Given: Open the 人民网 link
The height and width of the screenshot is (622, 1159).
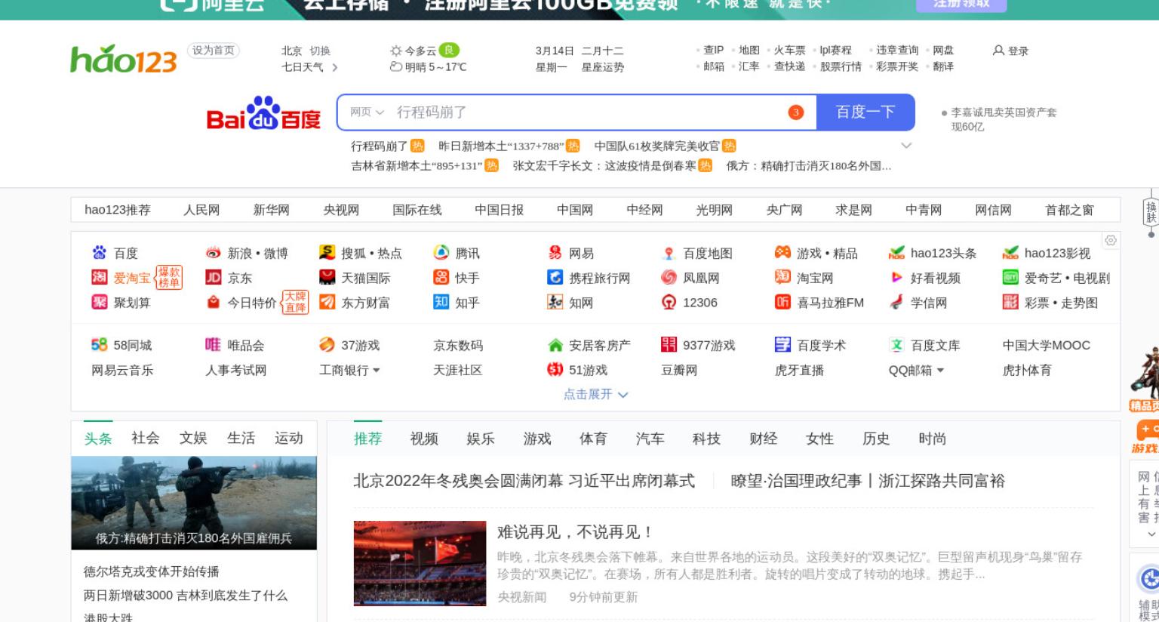Looking at the screenshot, I should tap(201, 210).
